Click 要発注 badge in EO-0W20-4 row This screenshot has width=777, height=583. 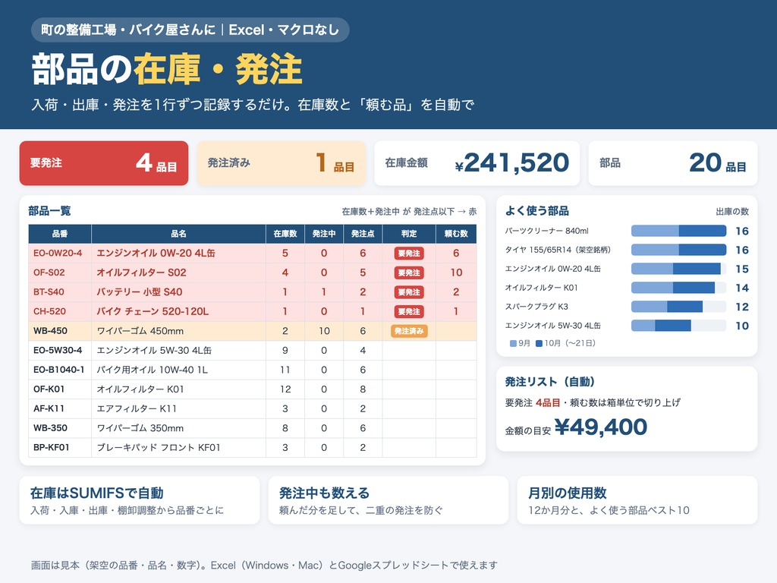[x=409, y=254]
